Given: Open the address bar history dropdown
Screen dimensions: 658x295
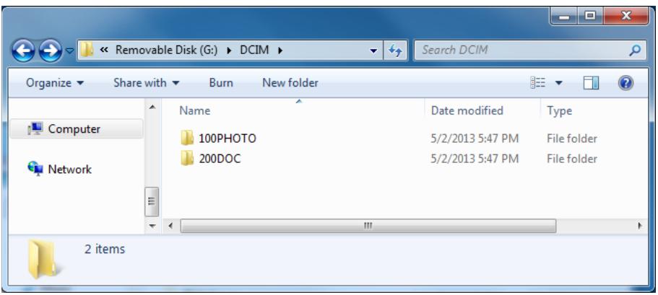Looking at the screenshot, I should click(x=373, y=51).
